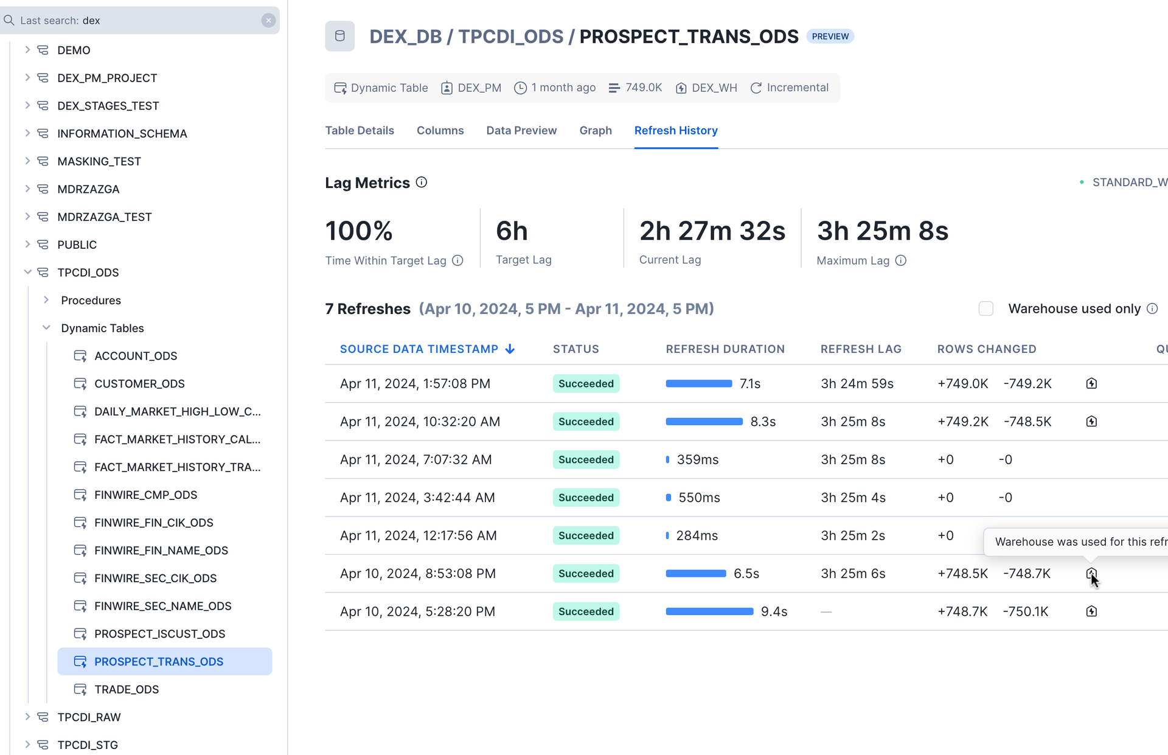Screen dimensions: 1168x755
Task: Open the Data Preview tab
Action: [x=521, y=130]
